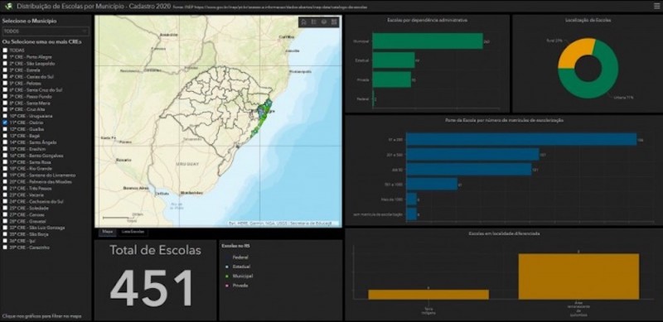Click the "Escolas em localidade diferenciada" title
Screen dimensions: 663x322
click(x=504, y=233)
